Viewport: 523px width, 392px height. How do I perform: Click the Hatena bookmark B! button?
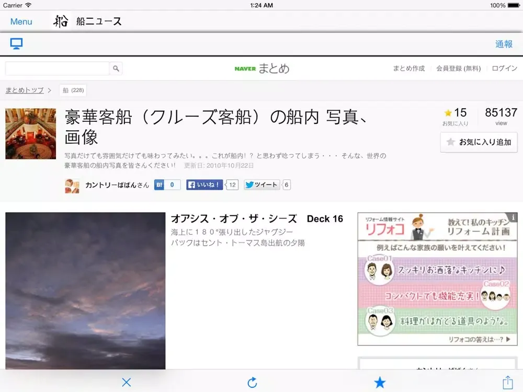[167, 185]
